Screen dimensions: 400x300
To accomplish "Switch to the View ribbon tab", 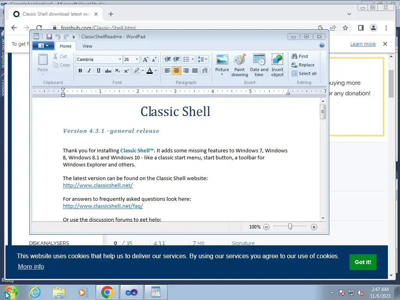I will click(x=87, y=46).
